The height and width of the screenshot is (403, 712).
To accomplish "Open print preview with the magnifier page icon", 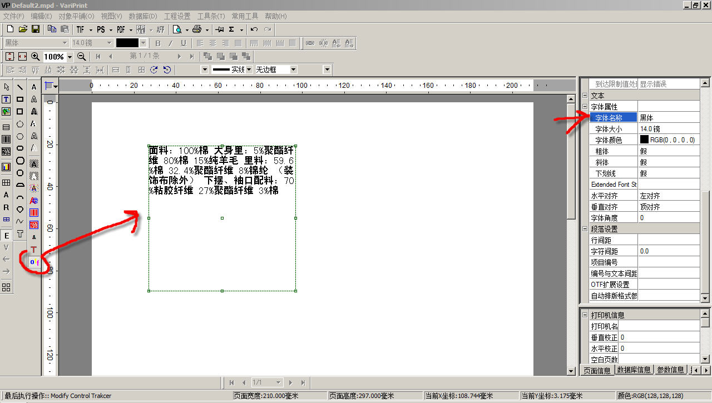I will tap(177, 29).
